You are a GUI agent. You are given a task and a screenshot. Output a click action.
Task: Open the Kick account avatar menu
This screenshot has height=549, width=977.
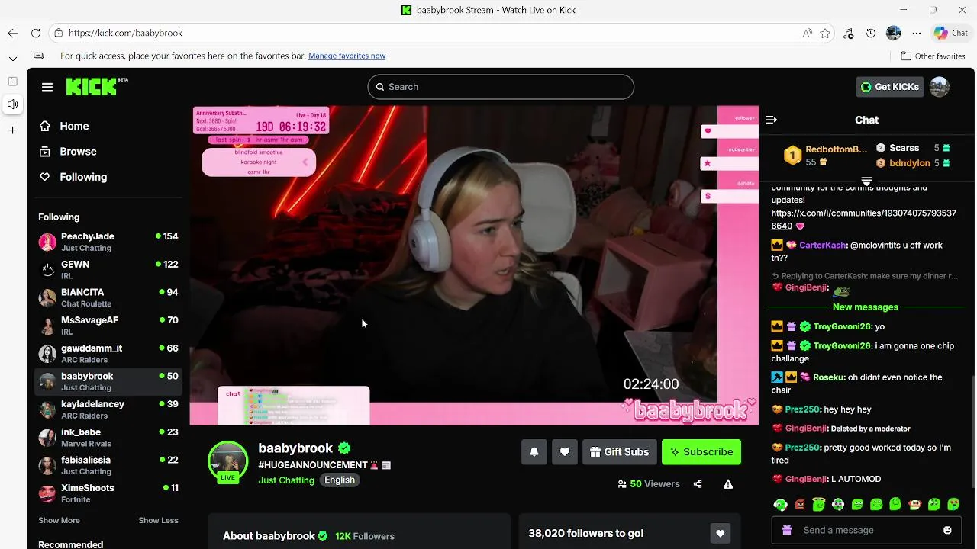[940, 87]
